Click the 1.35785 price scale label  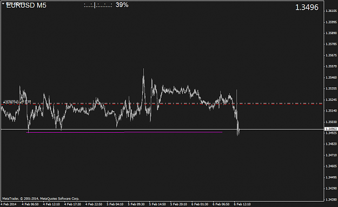tap(331, 44)
